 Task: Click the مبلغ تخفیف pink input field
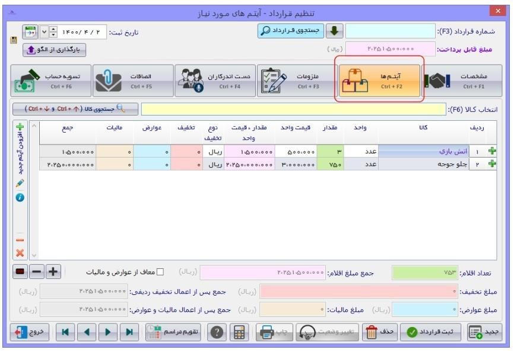pyautogui.click(x=359, y=291)
